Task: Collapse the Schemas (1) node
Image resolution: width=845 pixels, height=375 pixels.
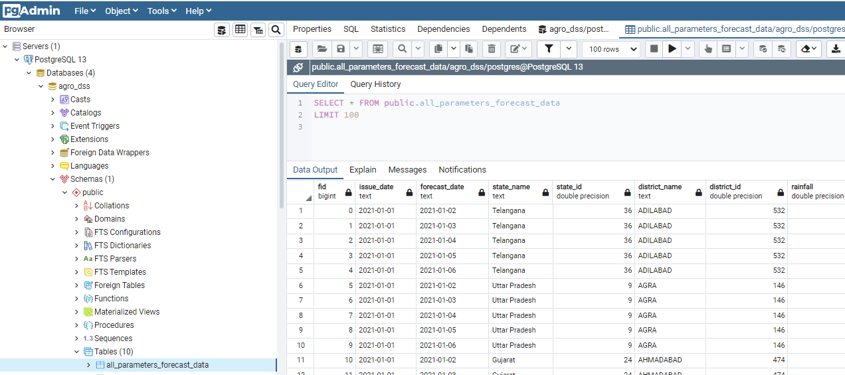Action: pyautogui.click(x=53, y=179)
